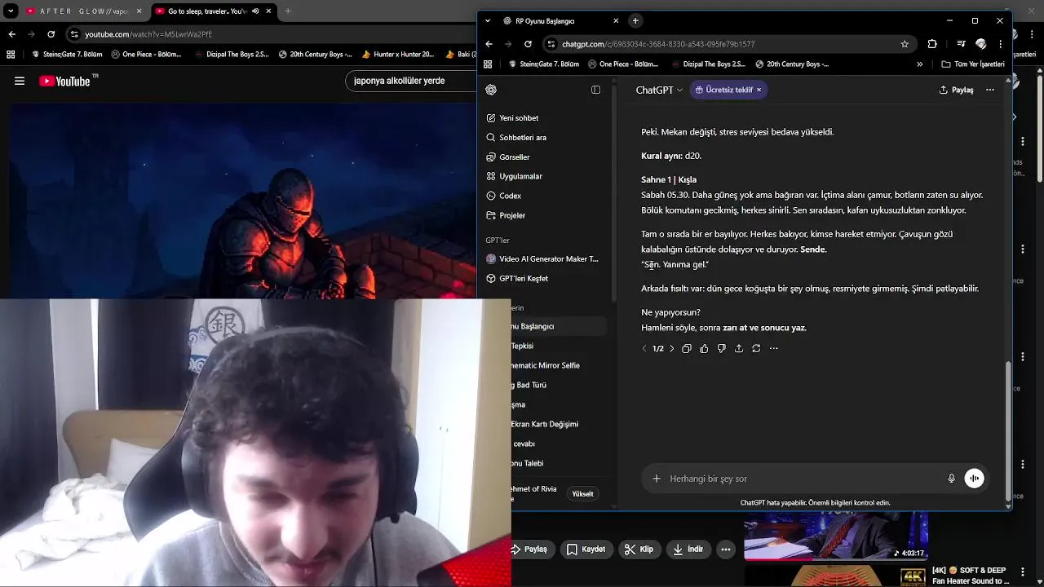Dismiss the Ücretsiz teklif badge
The image size is (1044, 587).
[x=759, y=90]
